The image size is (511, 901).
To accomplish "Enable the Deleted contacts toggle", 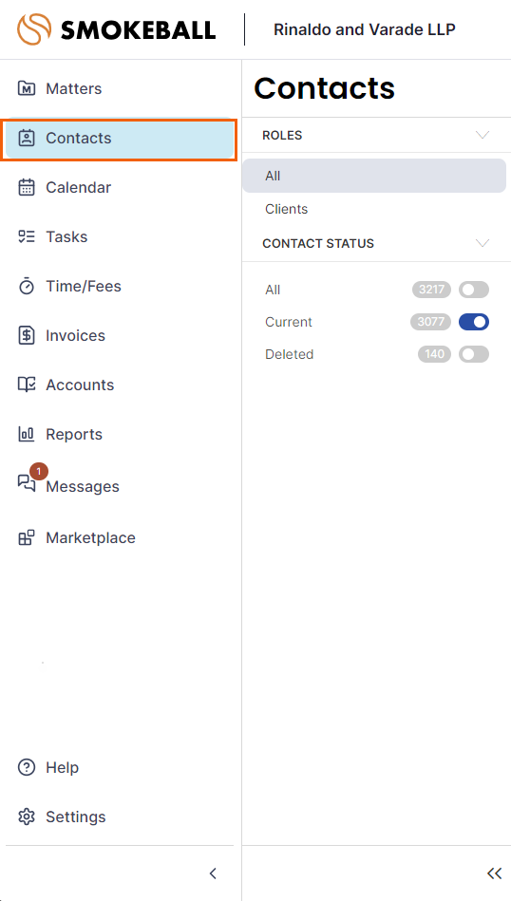I will tap(474, 354).
